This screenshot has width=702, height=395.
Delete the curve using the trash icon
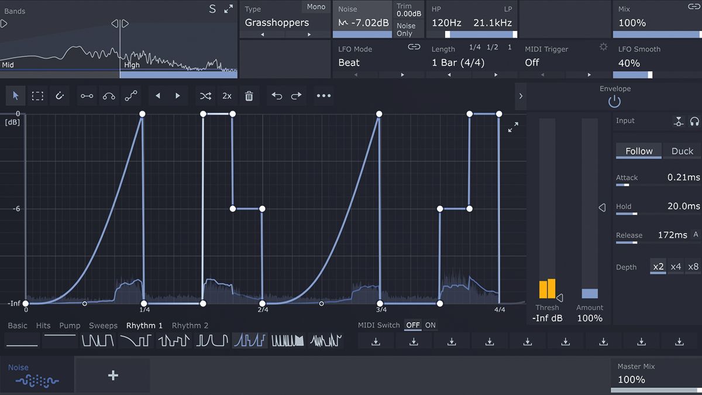249,95
